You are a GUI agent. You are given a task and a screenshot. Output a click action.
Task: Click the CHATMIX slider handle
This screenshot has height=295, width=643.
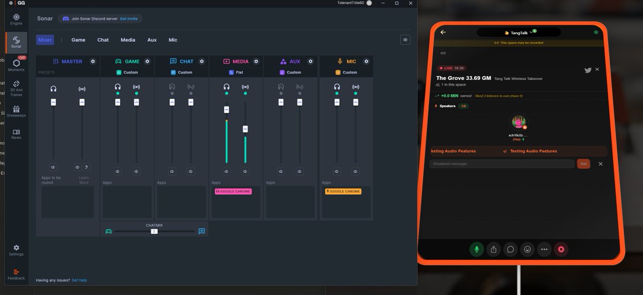click(x=154, y=231)
